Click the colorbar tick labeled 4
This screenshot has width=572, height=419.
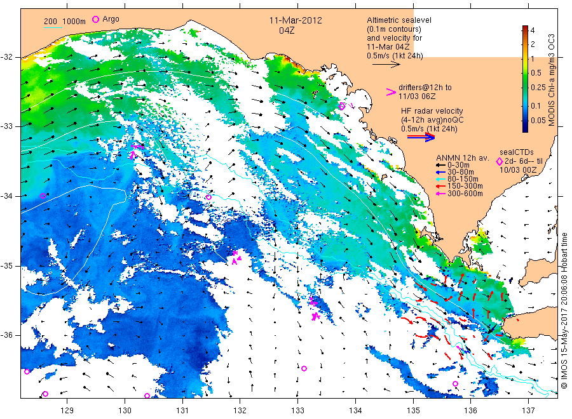(533, 30)
